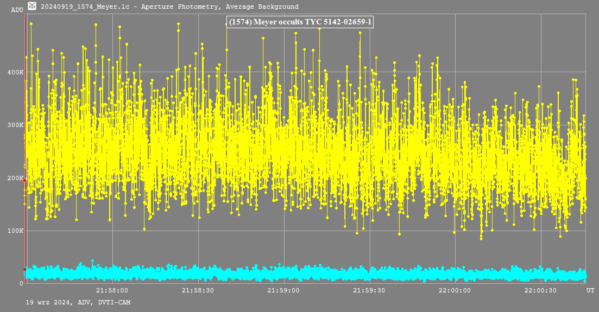Click the '22:00:30' time label

540,291
